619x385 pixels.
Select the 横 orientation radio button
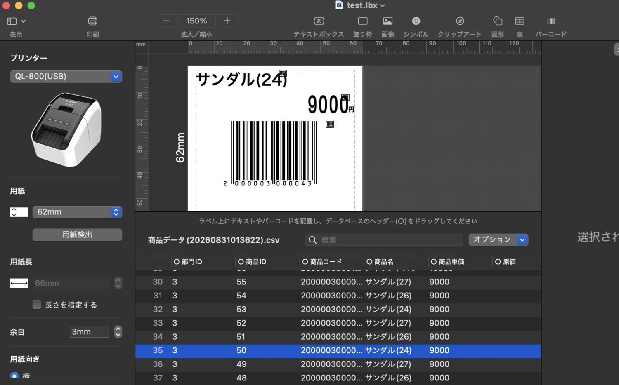point(14,376)
